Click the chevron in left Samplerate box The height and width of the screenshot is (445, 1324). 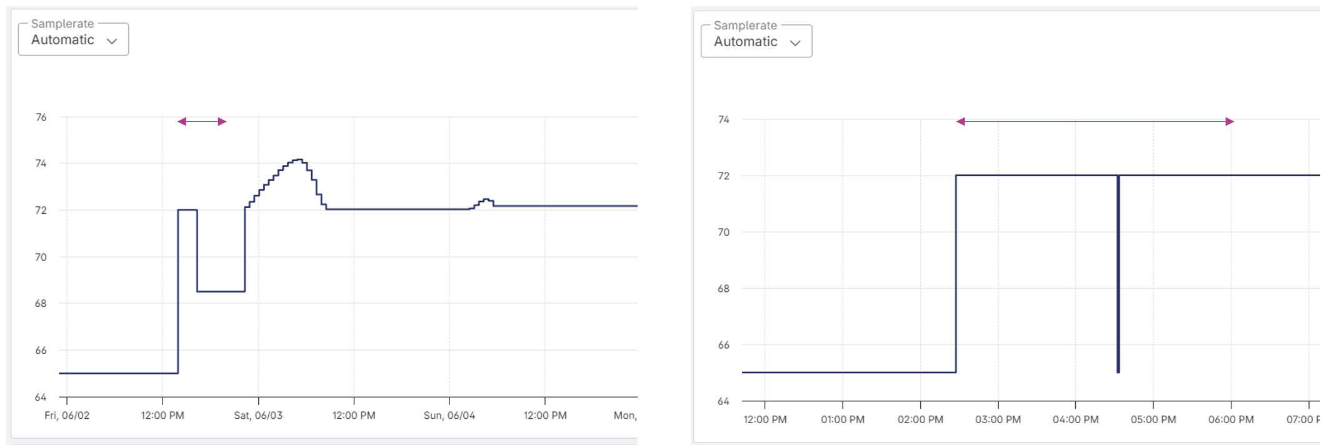[112, 41]
